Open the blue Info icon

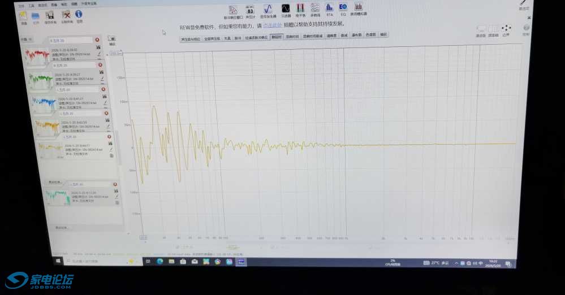point(79,16)
